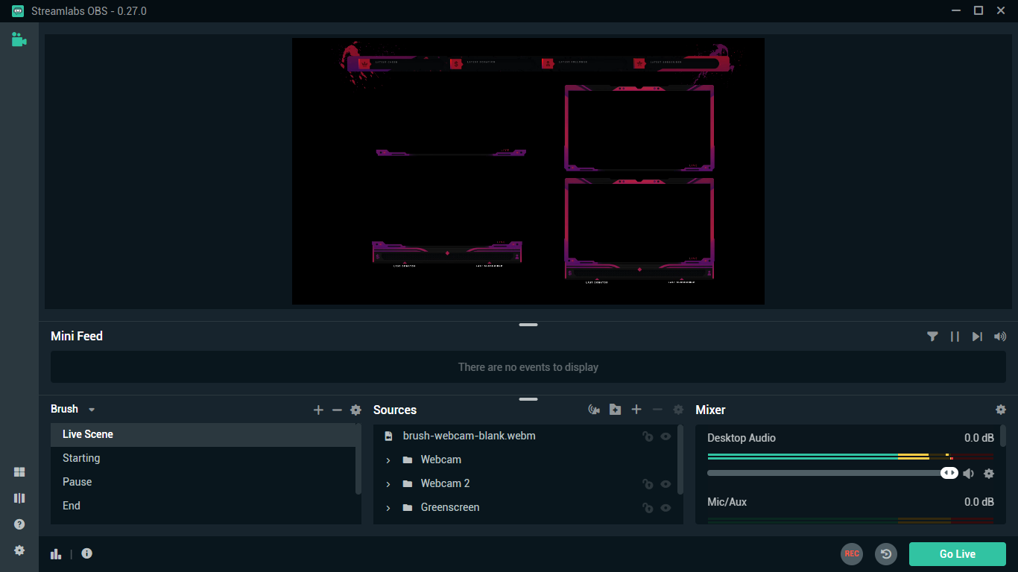This screenshot has height=572, width=1018.
Task: Select the Live Scene scene
Action: (x=203, y=434)
